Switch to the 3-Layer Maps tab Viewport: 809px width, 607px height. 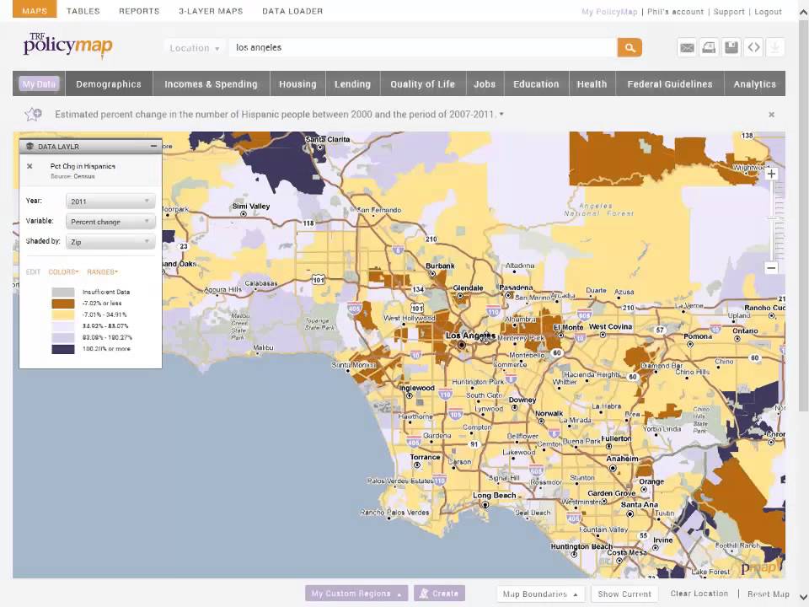(211, 11)
